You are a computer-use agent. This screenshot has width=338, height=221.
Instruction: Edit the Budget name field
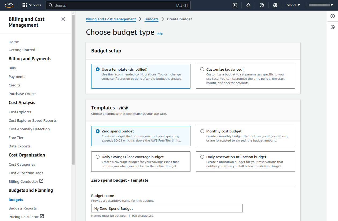click(x=167, y=208)
